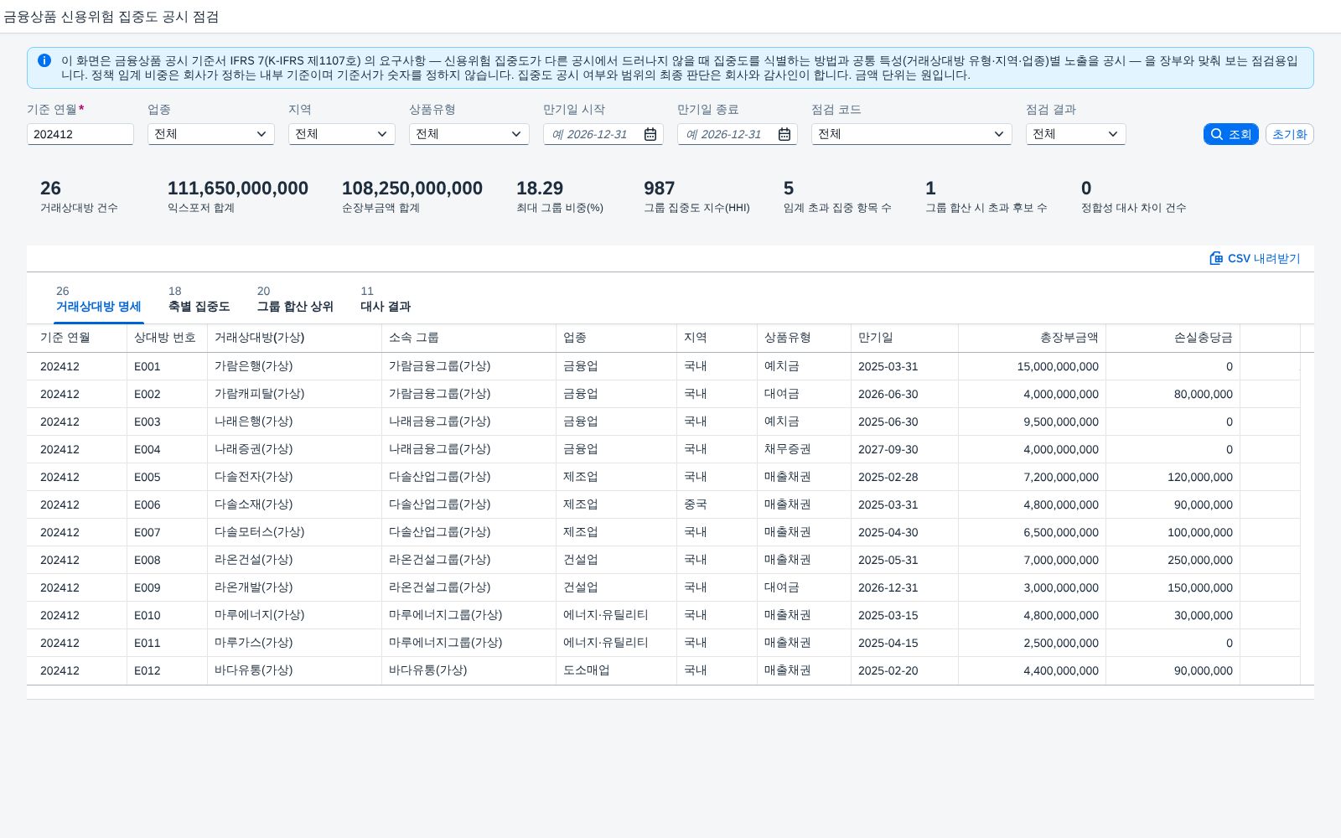Image resolution: width=1341 pixels, height=838 pixels.
Task: Open the 점검 코드 dropdown
Action: tap(912, 134)
